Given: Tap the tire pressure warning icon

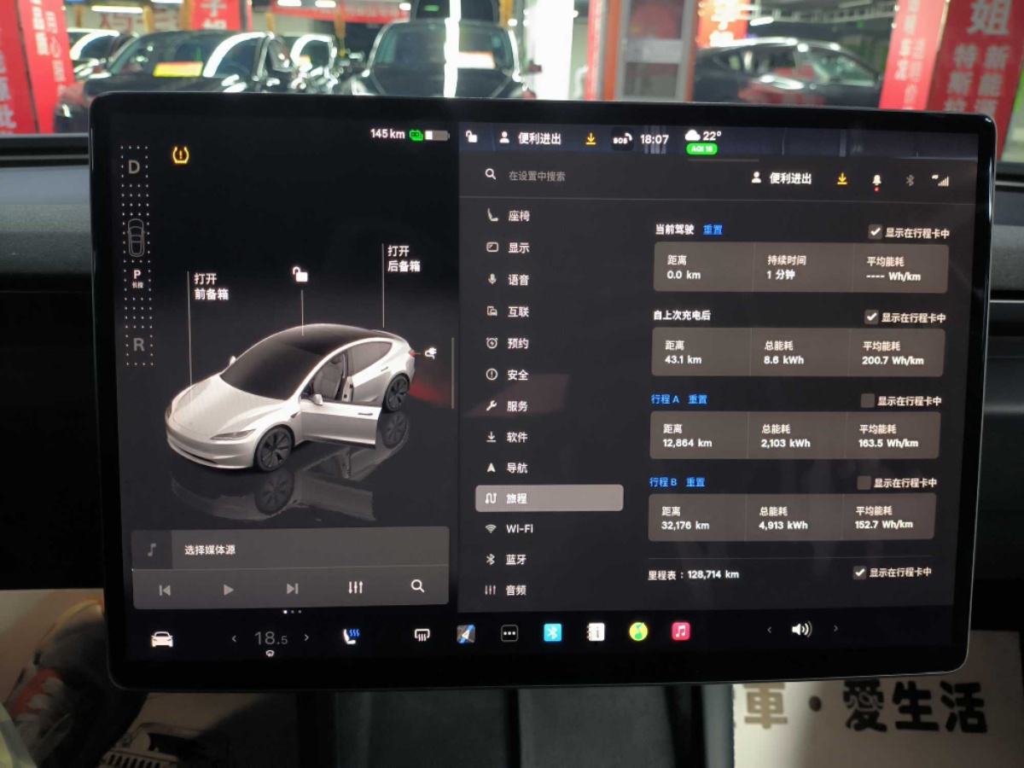Looking at the screenshot, I should coord(180,155).
